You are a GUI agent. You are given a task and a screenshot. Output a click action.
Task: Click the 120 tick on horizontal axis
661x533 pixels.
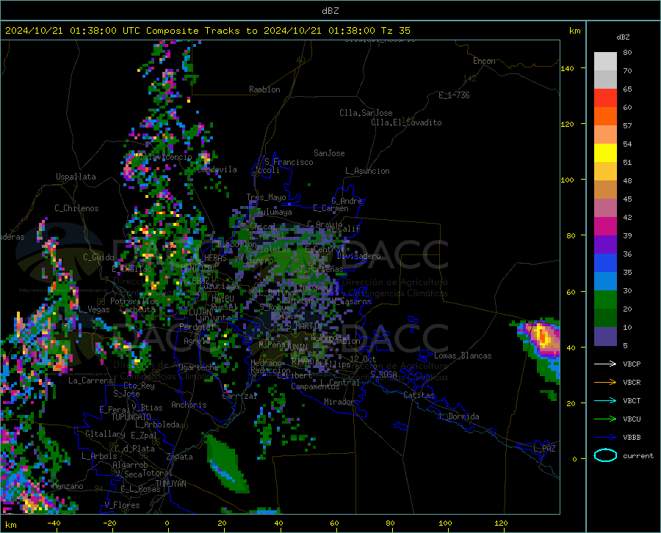point(501,523)
